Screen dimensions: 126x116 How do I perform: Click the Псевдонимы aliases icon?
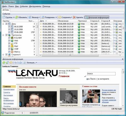click(x=43, y=17)
